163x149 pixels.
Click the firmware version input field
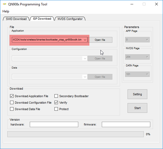click(126, 124)
